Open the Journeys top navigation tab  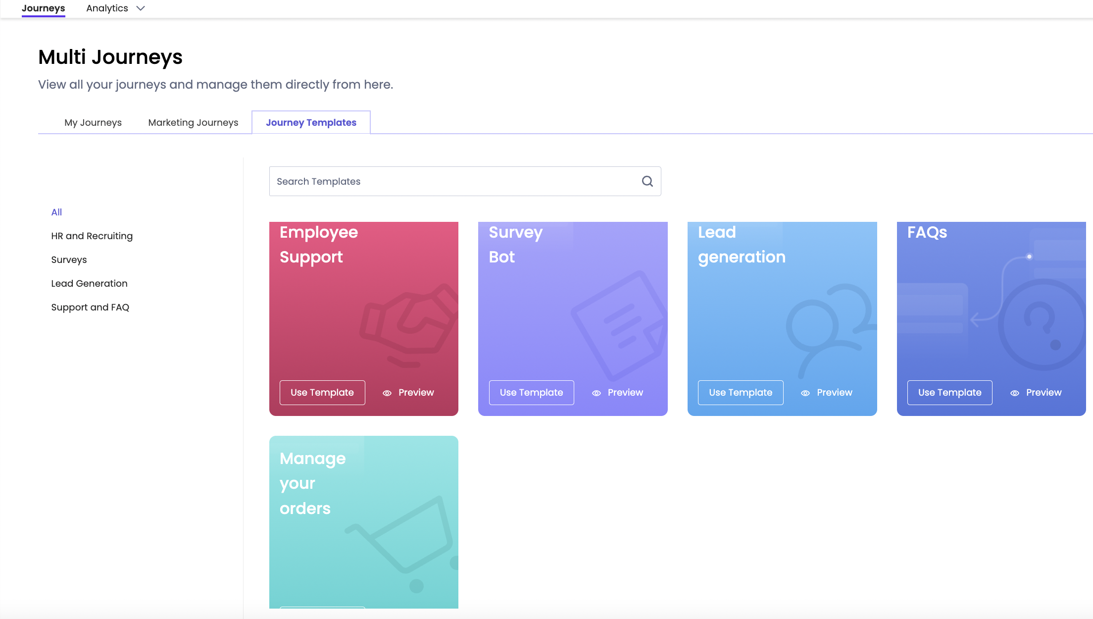coord(43,8)
